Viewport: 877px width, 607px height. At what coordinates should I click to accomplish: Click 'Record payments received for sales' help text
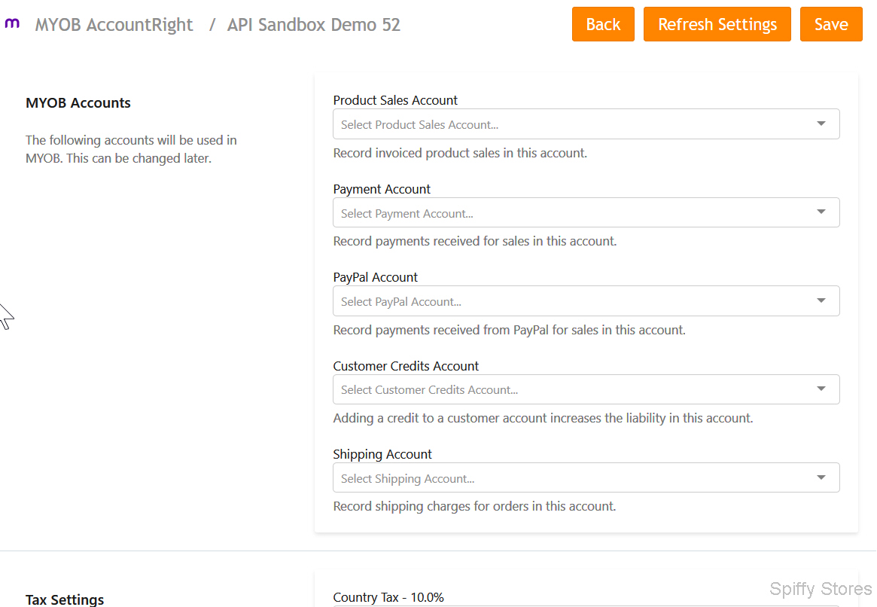point(475,242)
